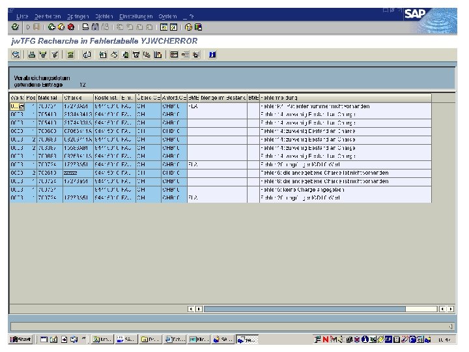Click the Menge im Bestand column header
Screen dimensions: 469x352
[223, 98]
